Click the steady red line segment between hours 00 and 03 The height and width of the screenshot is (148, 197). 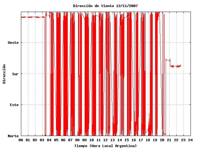33,17
